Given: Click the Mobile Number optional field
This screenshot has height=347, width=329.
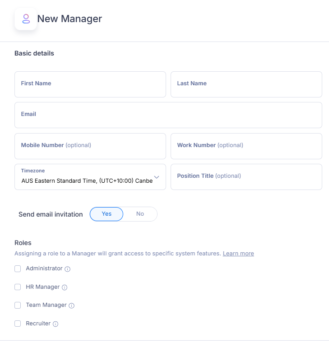Looking at the screenshot, I should [x=90, y=146].
